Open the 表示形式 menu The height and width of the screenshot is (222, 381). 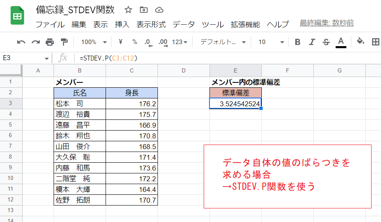click(151, 24)
